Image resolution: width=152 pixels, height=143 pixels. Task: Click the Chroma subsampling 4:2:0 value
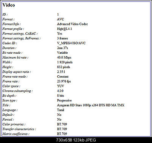(60, 91)
